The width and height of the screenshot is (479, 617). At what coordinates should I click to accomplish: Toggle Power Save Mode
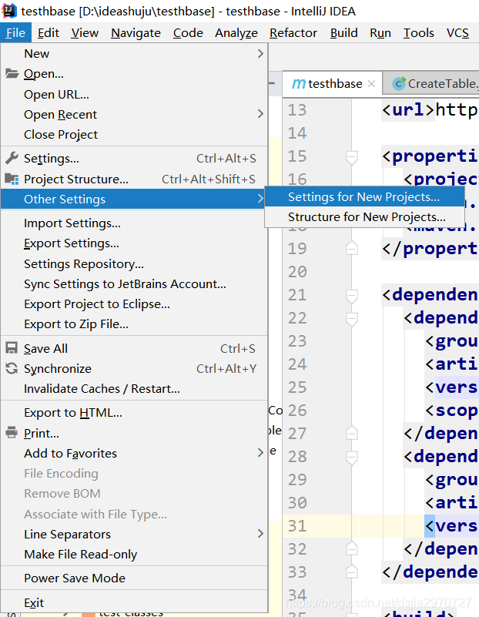click(x=134, y=578)
